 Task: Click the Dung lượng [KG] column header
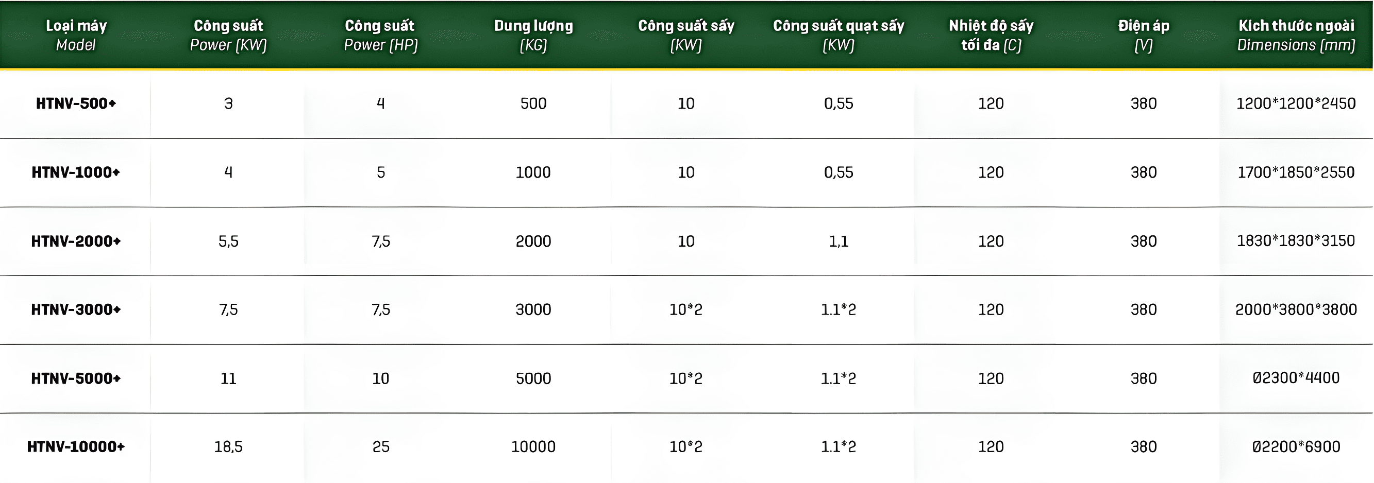click(x=533, y=34)
